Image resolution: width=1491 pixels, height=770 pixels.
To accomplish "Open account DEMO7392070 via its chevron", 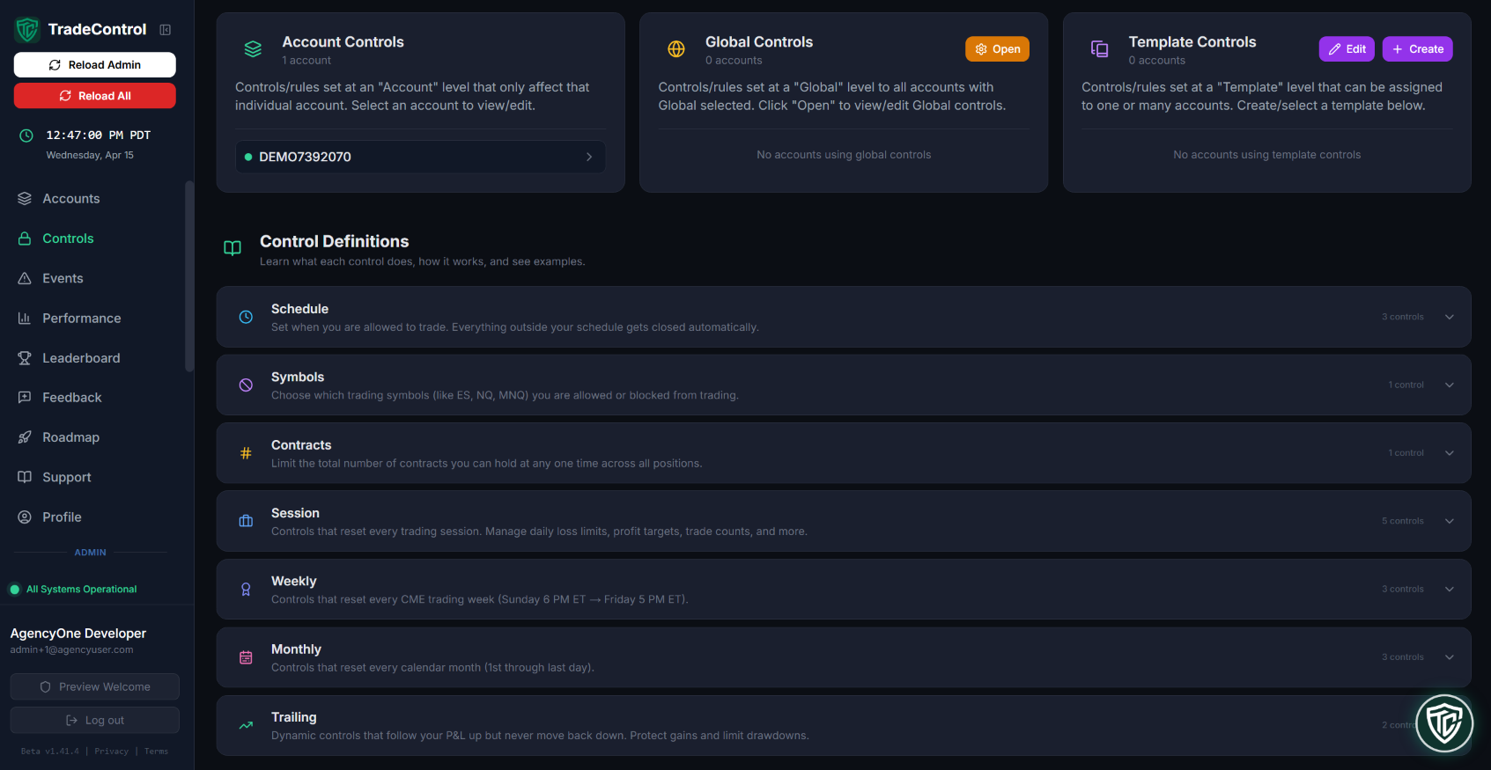I will coord(589,157).
